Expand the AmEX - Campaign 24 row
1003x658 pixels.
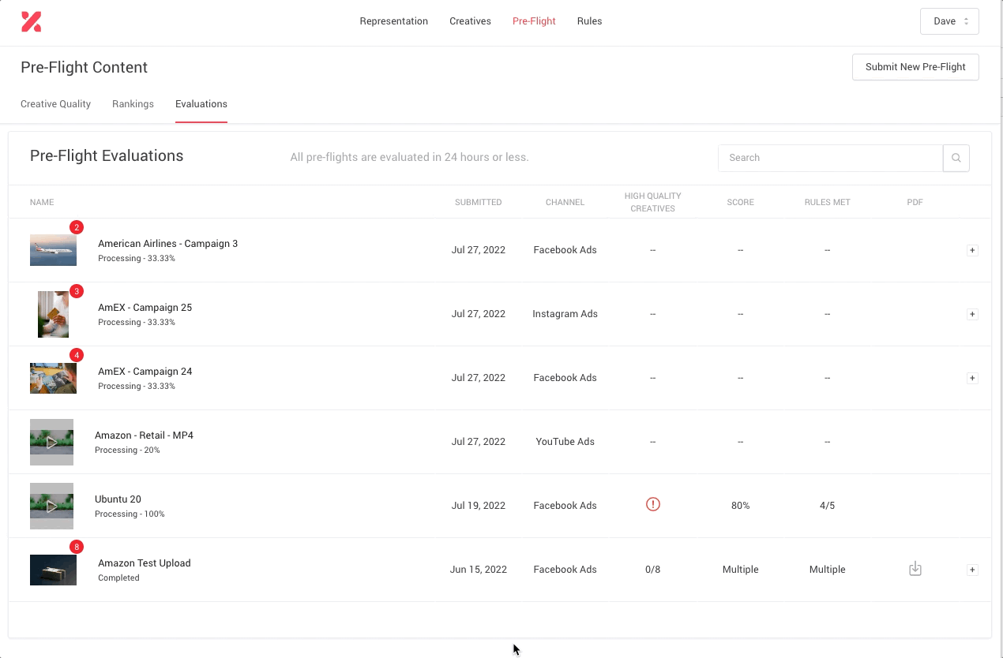pyautogui.click(x=972, y=378)
